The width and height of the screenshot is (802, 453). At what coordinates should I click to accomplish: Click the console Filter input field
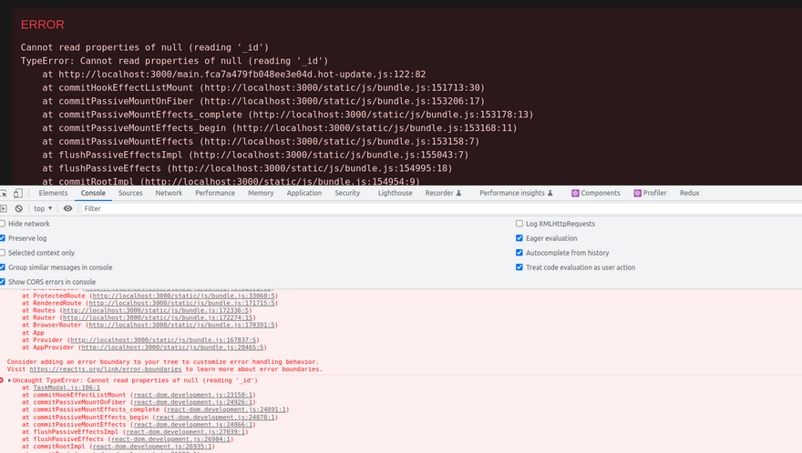pos(273,208)
